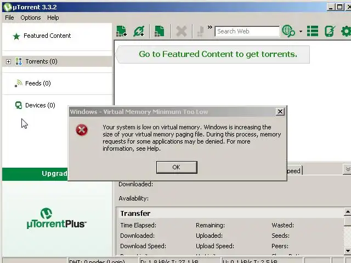This screenshot has width=351, height=263.
Task: Click the detail pane scrollbar up arrow
Action: pyautogui.click(x=347, y=212)
